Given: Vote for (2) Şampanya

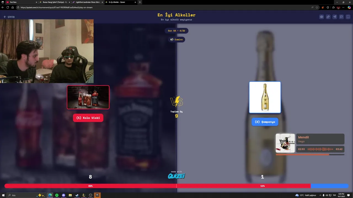Looking at the screenshot, I should point(265,122).
